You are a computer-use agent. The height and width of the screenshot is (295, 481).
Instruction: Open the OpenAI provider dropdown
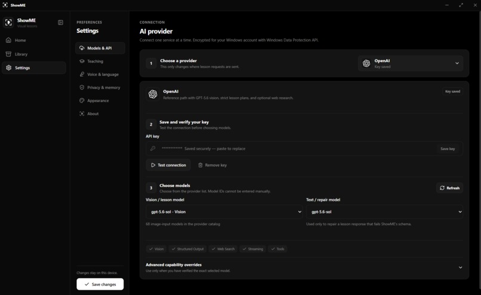click(411, 63)
